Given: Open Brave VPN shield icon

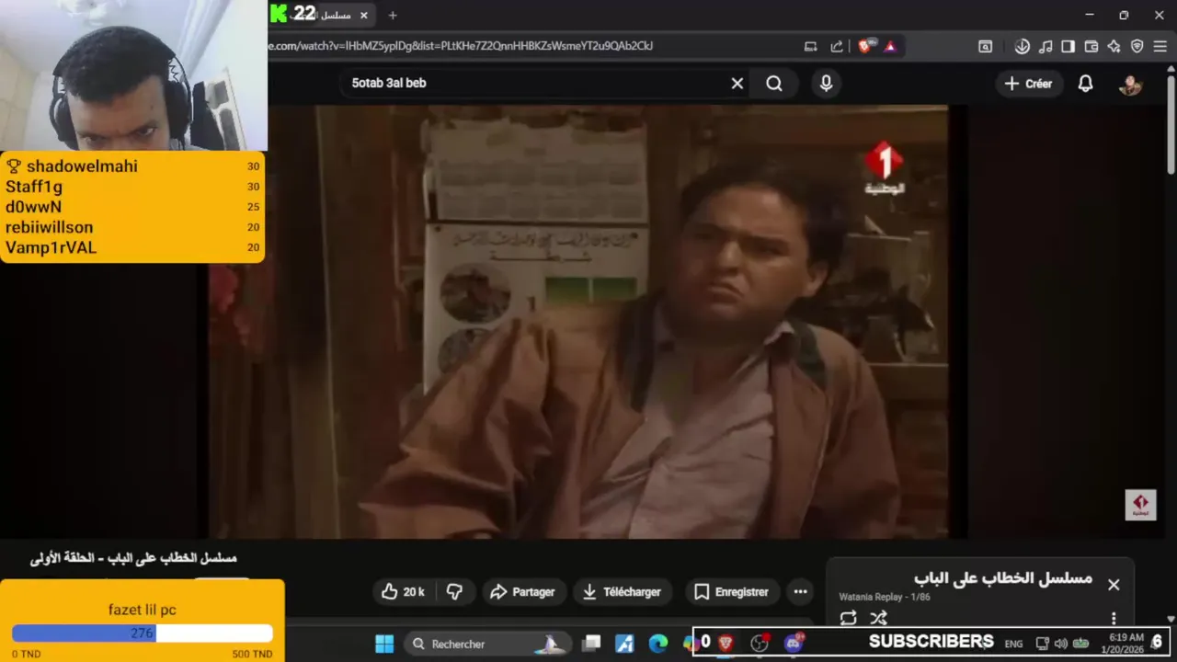Looking at the screenshot, I should [1137, 46].
